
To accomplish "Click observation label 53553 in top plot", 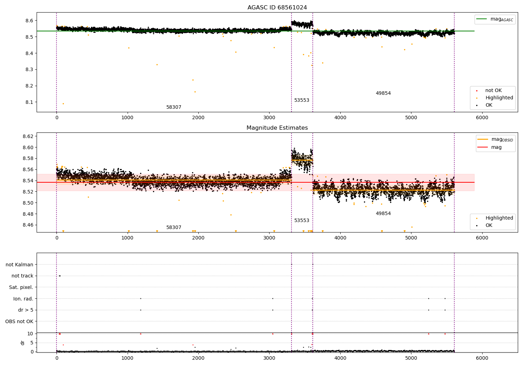I will (x=302, y=100).
